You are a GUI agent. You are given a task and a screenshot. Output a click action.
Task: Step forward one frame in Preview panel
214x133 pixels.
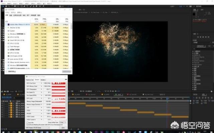[x=206, y=37]
